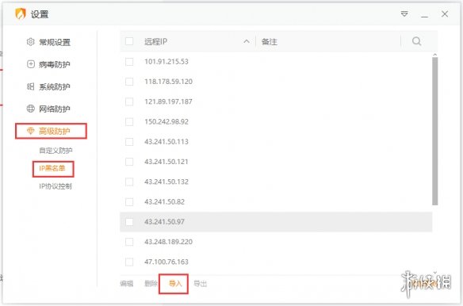Open the IP黑名单 sub-item
The image size is (463, 306).
click(52, 168)
